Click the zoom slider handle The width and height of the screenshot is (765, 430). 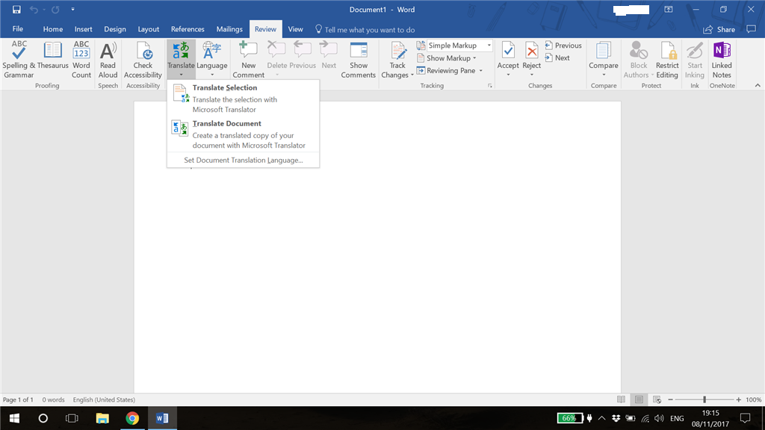(704, 400)
